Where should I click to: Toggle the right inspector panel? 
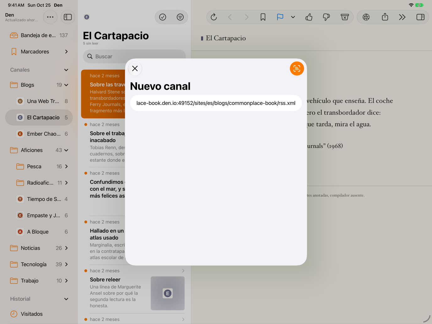(x=420, y=17)
